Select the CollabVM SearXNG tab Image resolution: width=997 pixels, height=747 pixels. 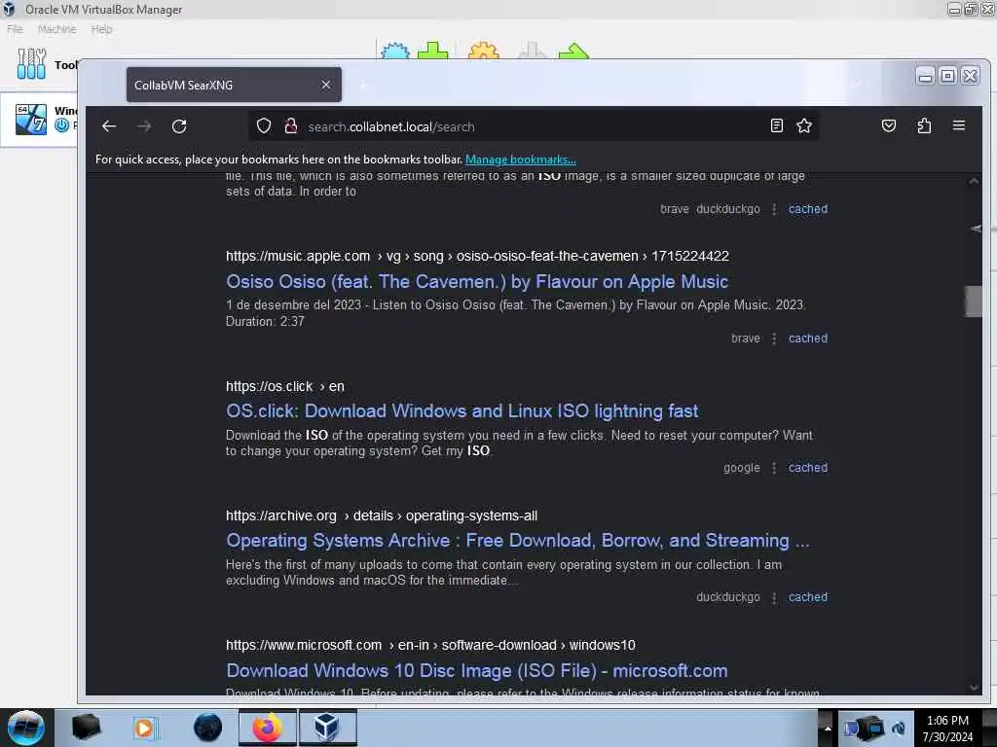pos(234,85)
